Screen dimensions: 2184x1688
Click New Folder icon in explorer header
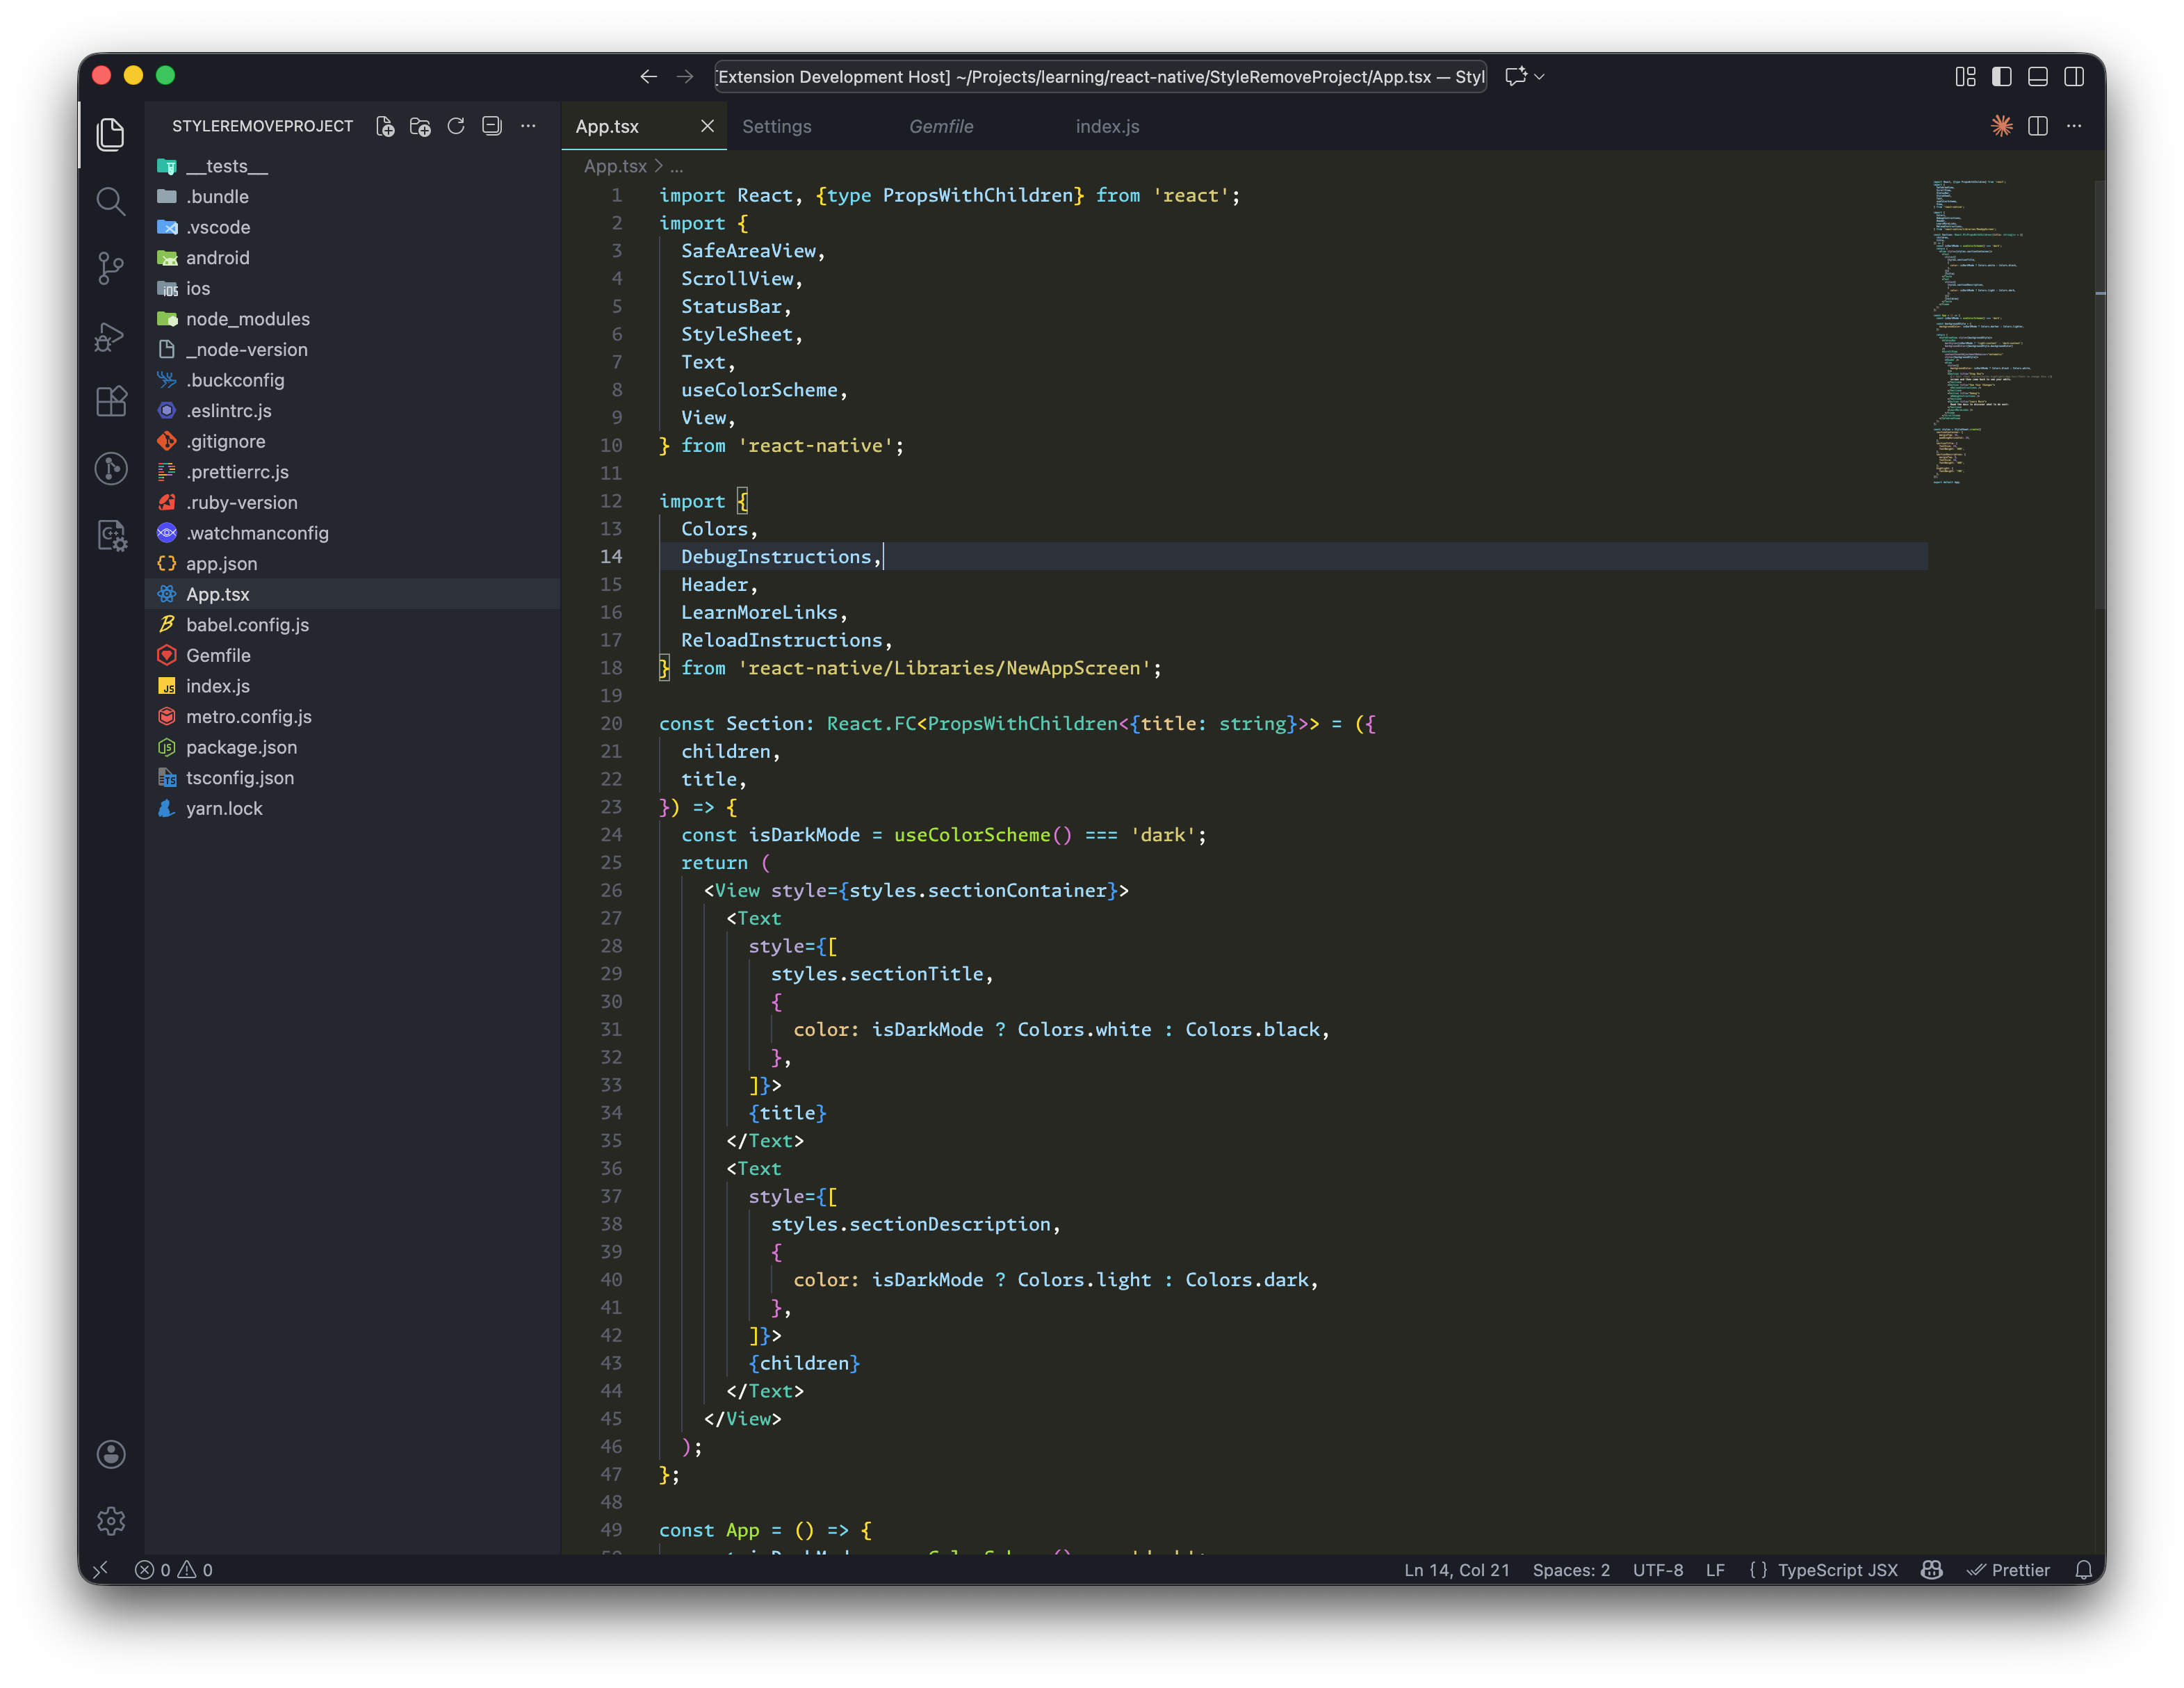pyautogui.click(x=420, y=126)
